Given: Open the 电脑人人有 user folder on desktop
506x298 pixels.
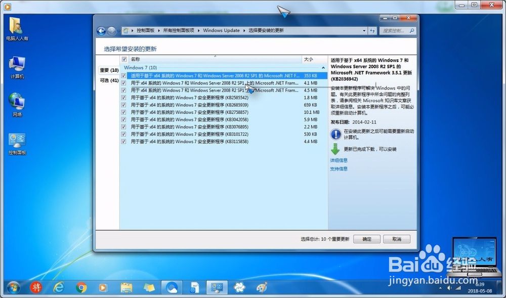Looking at the screenshot, I should 17,28.
